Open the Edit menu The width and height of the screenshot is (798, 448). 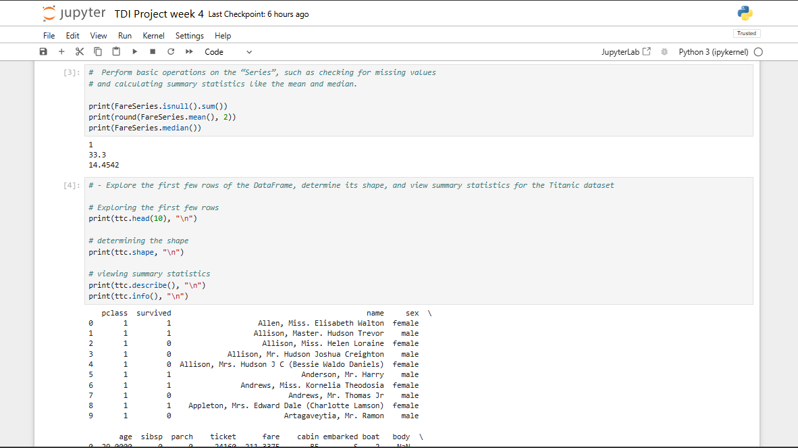(x=72, y=36)
